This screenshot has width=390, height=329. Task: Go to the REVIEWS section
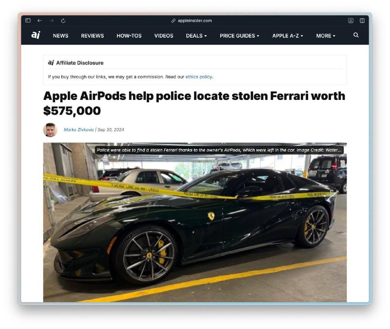92,36
